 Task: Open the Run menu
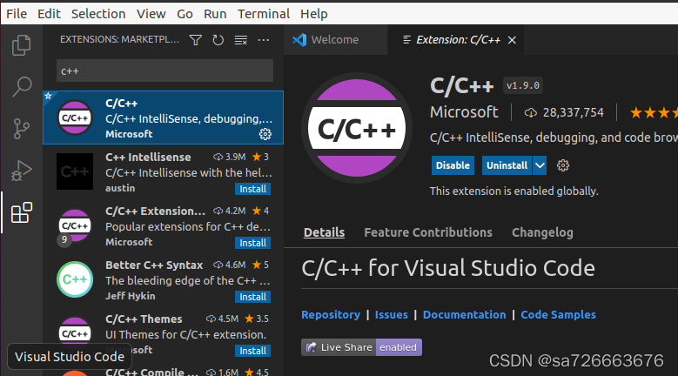point(215,14)
